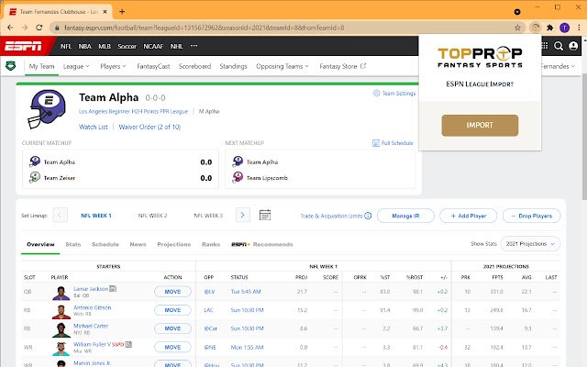Open Waiver Order (2 of 10) link
This screenshot has height=367, width=587.
pos(150,127)
